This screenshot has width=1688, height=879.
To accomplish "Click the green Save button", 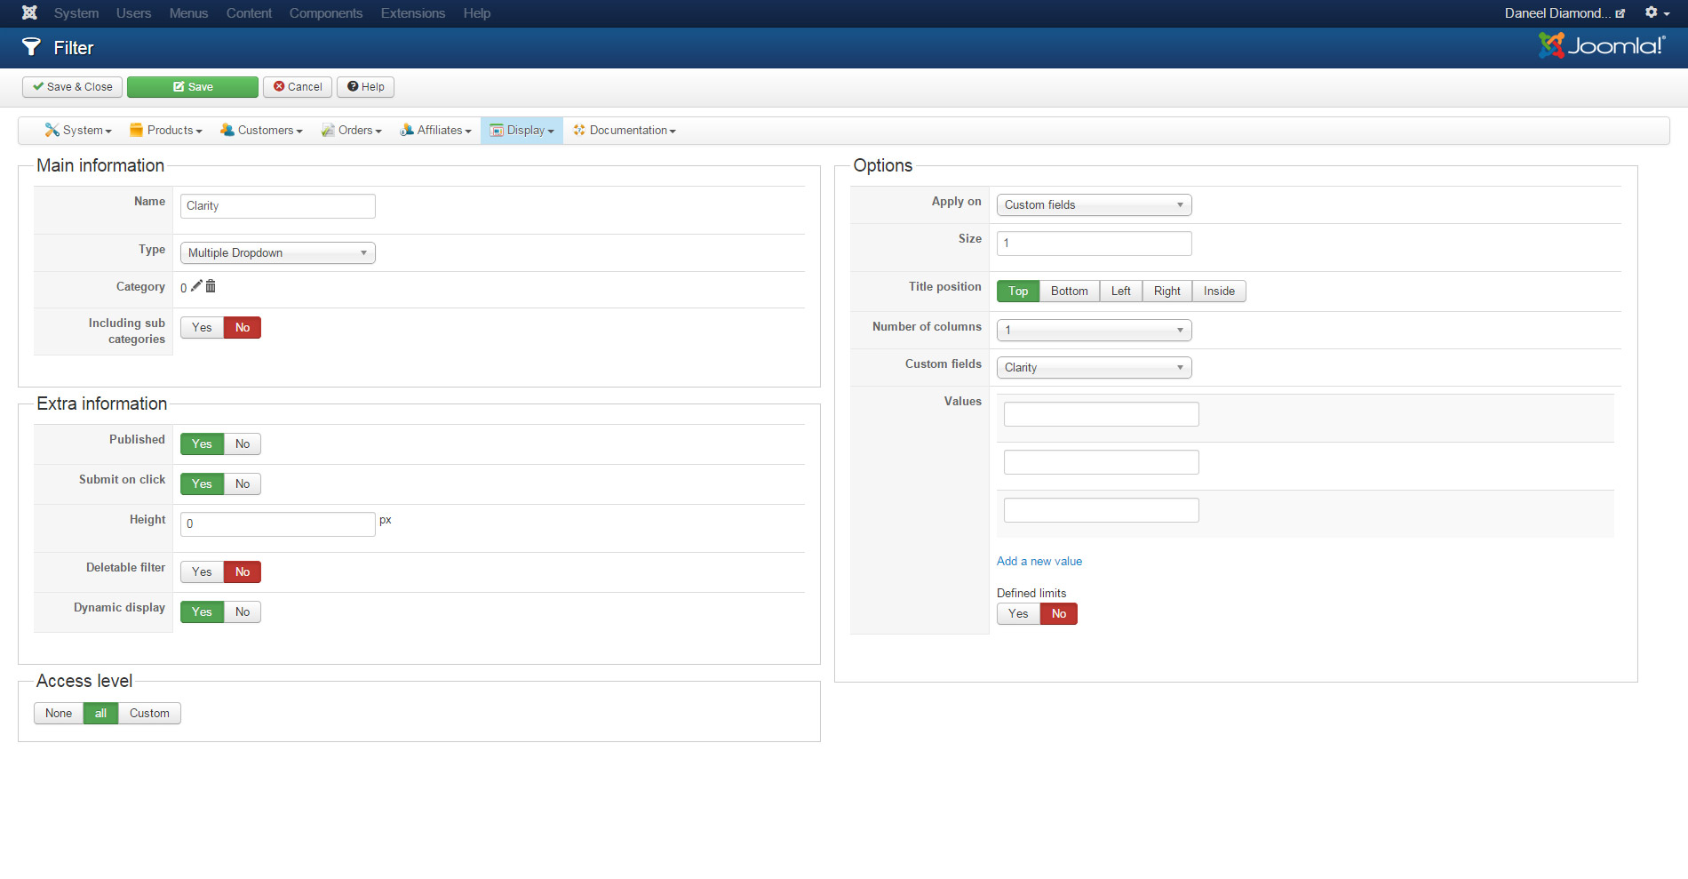I will [193, 86].
